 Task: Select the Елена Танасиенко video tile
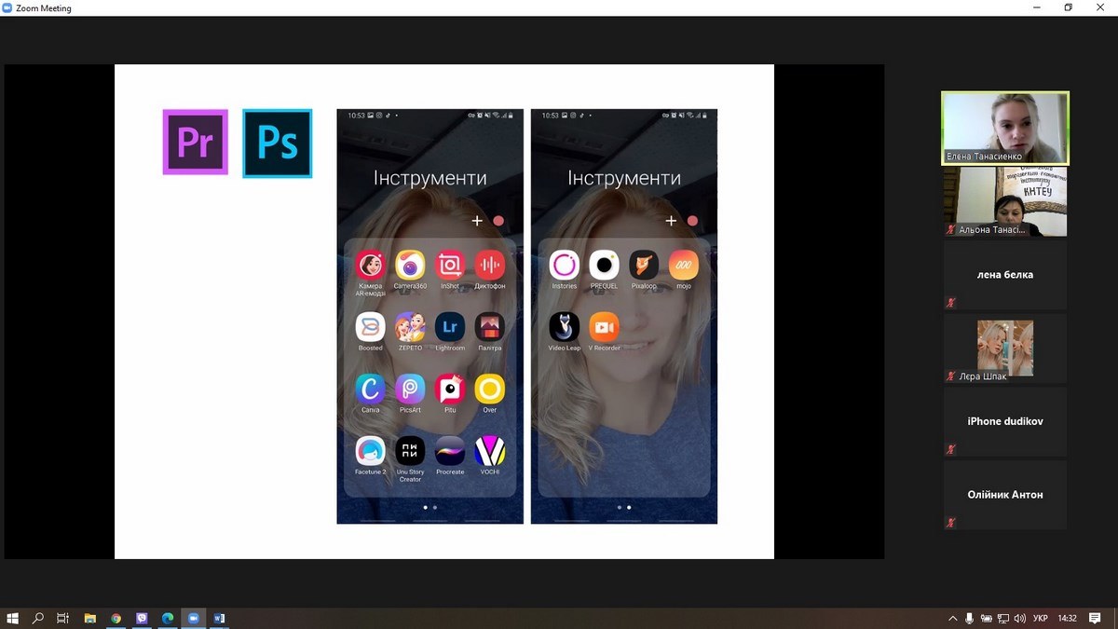coord(1004,128)
